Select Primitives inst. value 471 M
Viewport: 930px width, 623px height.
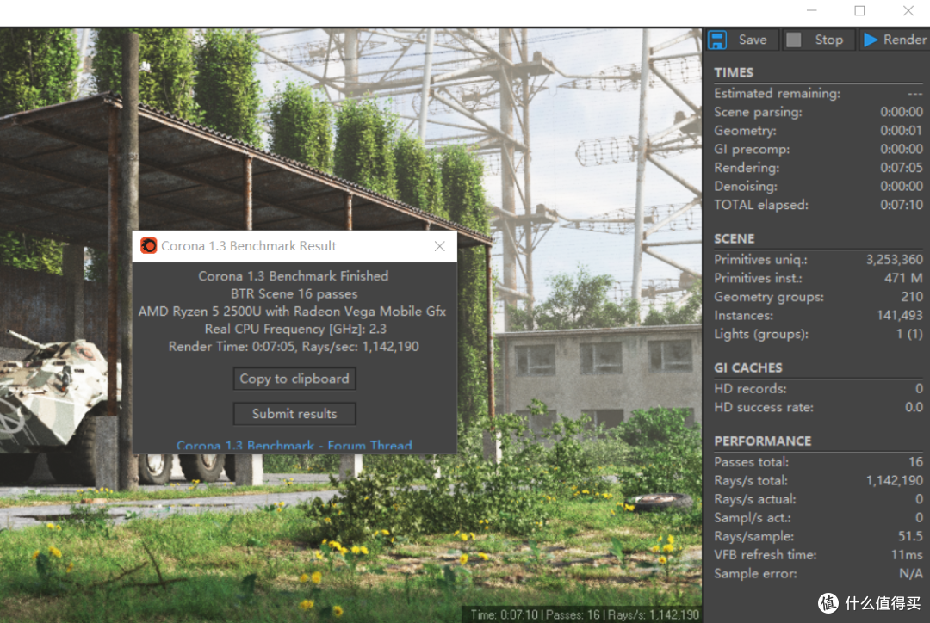[903, 278]
